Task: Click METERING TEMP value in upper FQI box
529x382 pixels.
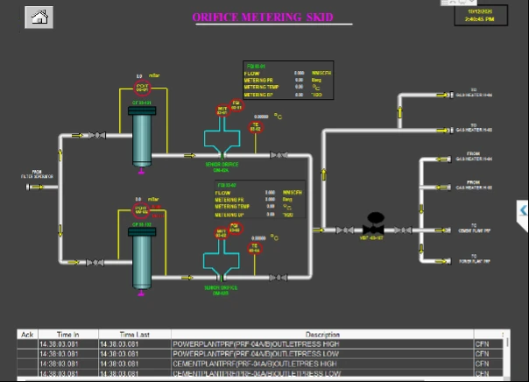Action: coord(299,87)
